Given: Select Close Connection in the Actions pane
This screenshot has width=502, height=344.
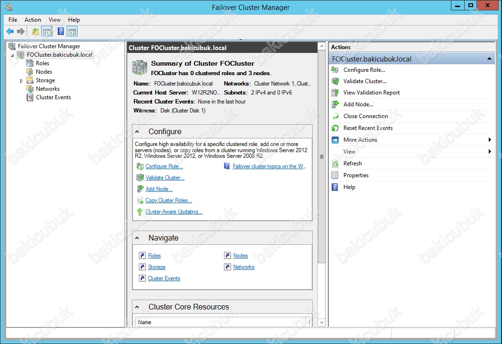Looking at the screenshot, I should pos(366,116).
